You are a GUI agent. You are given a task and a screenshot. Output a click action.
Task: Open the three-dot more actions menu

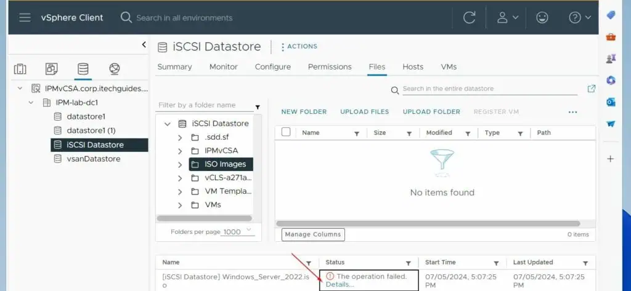click(x=572, y=112)
